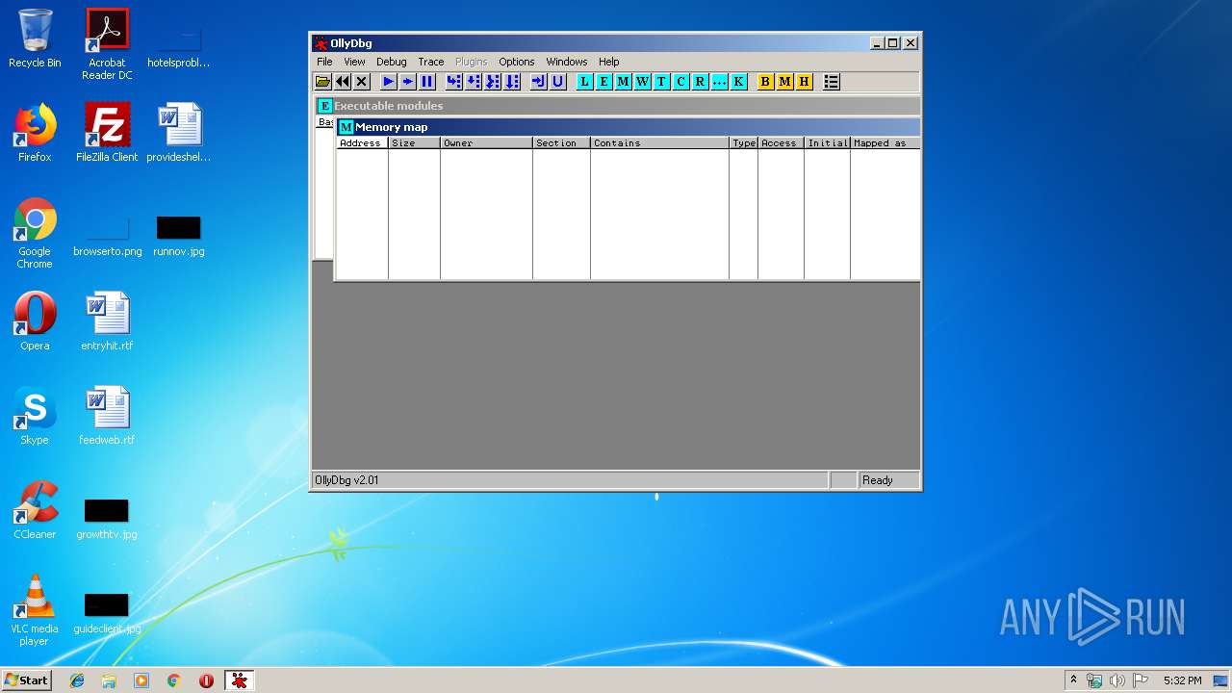Open Call stack with the K icon
Viewport: 1232px width, 693px height.
[x=738, y=82]
